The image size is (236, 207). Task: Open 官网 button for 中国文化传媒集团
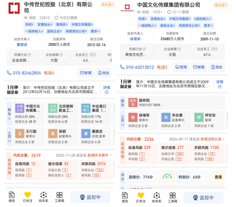[x=181, y=67]
